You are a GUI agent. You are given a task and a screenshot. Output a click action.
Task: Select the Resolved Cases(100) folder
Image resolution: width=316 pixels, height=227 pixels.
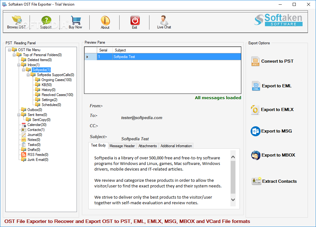tap(57, 95)
